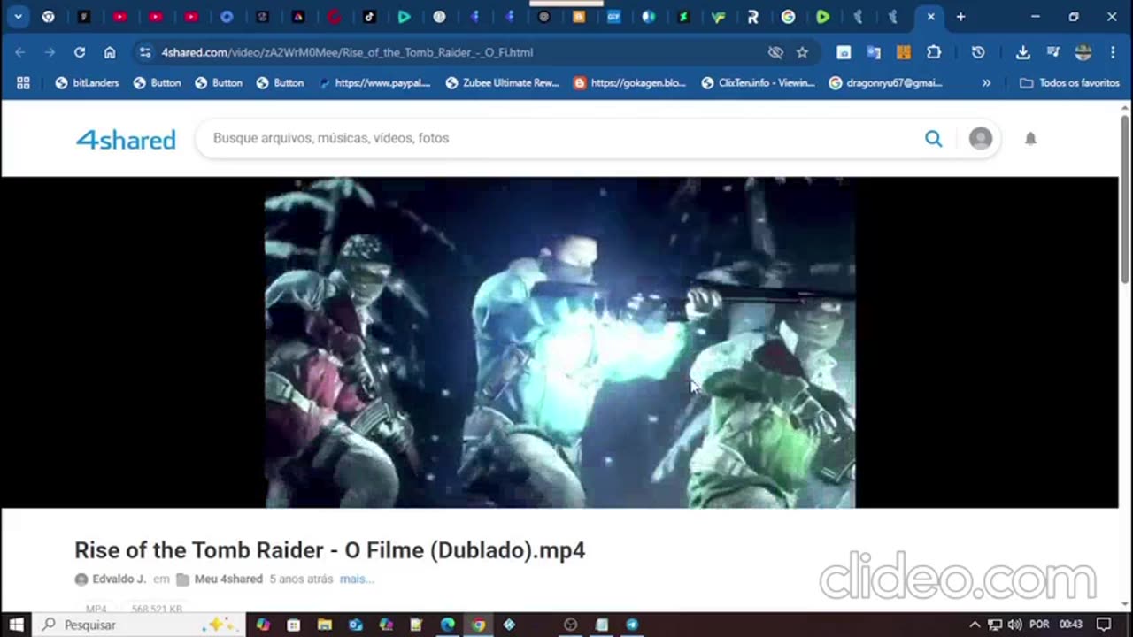Open uploader Edvaldo J. profile

pyautogui.click(x=111, y=579)
